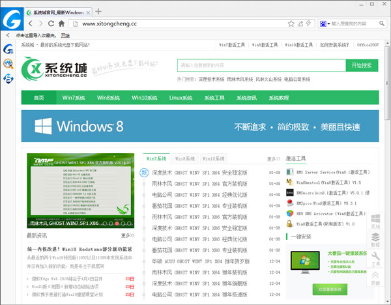Open 华硕 AUSU GHOST WIN7 SP1 X64 猴年贺岁版
391x305 pixels.
tap(201, 261)
